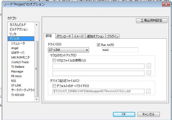The height and width of the screenshot is (120, 172).
Task: Enable デフォルトのオーバライド(O) checkbox
Action: tap(54, 86)
